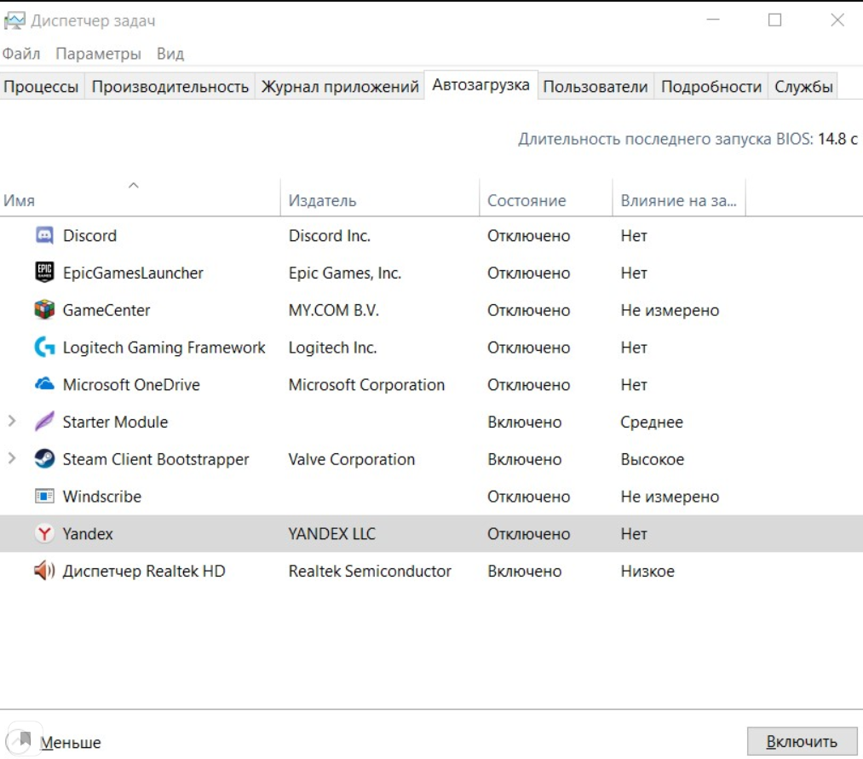Sort by the Имя column header

pyautogui.click(x=140, y=197)
